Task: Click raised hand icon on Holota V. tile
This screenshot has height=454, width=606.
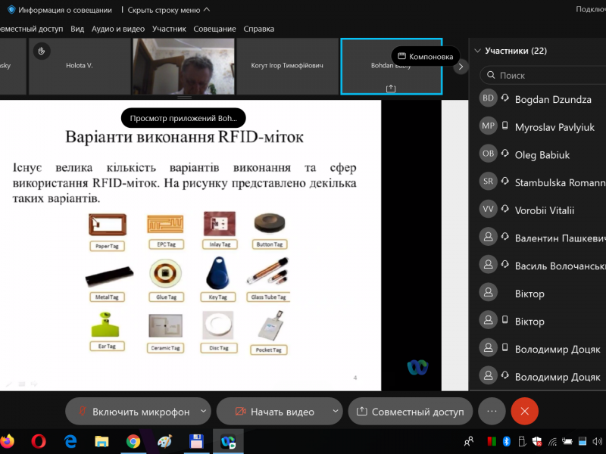Action: point(42,51)
